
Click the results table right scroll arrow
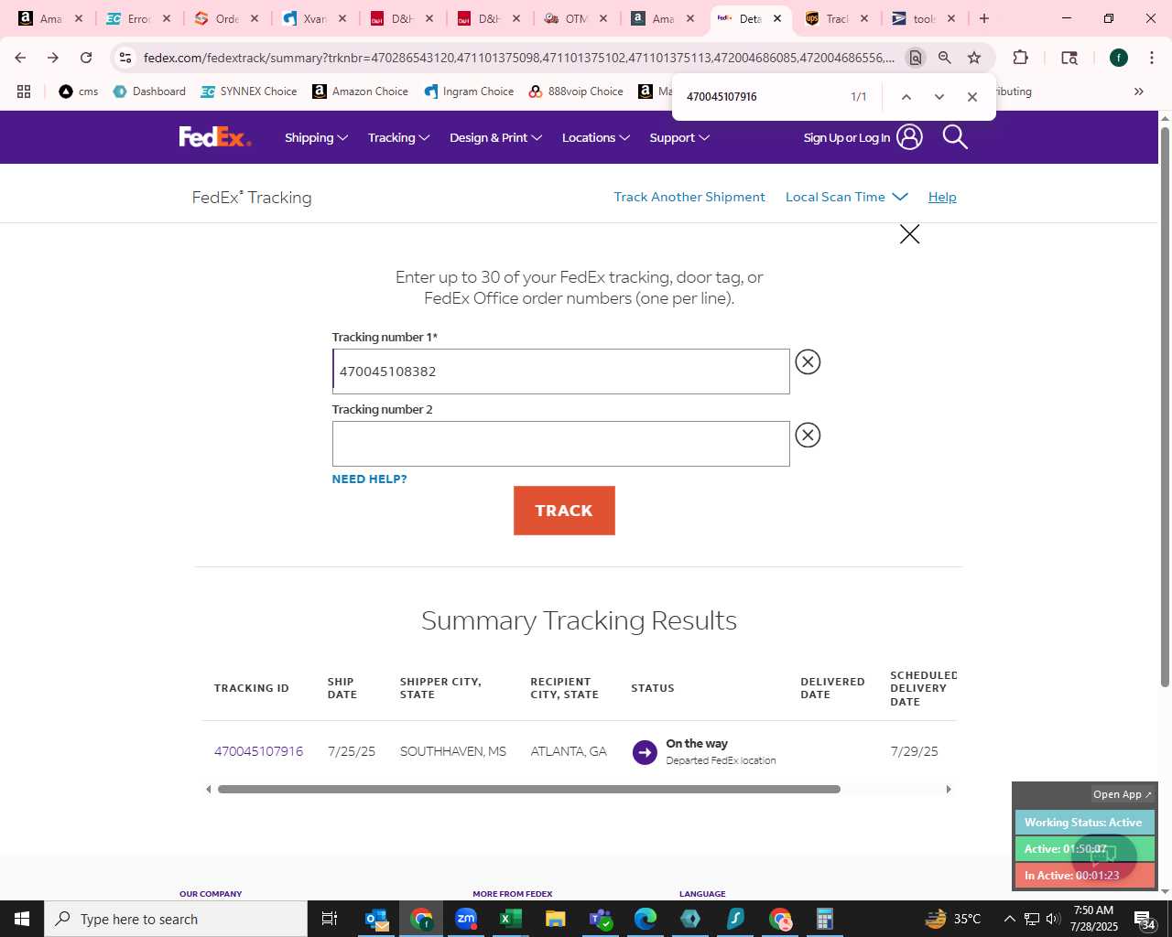(949, 790)
